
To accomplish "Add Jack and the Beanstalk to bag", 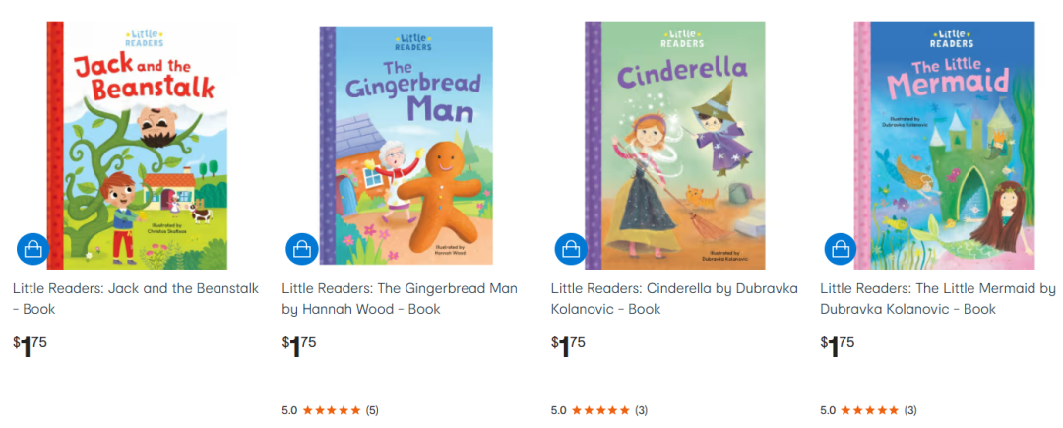I will coord(33,249).
